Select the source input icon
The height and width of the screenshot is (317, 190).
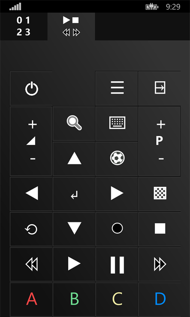coord(160,88)
